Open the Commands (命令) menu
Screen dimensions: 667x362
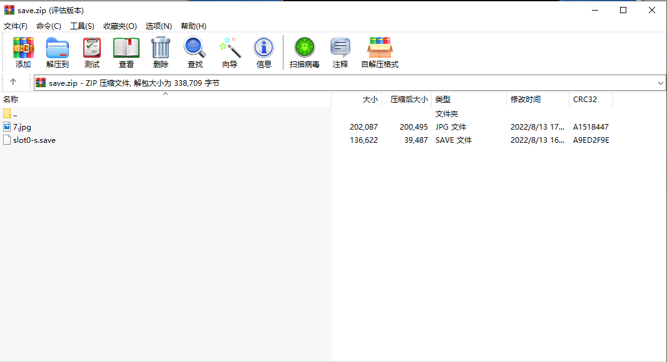point(49,26)
